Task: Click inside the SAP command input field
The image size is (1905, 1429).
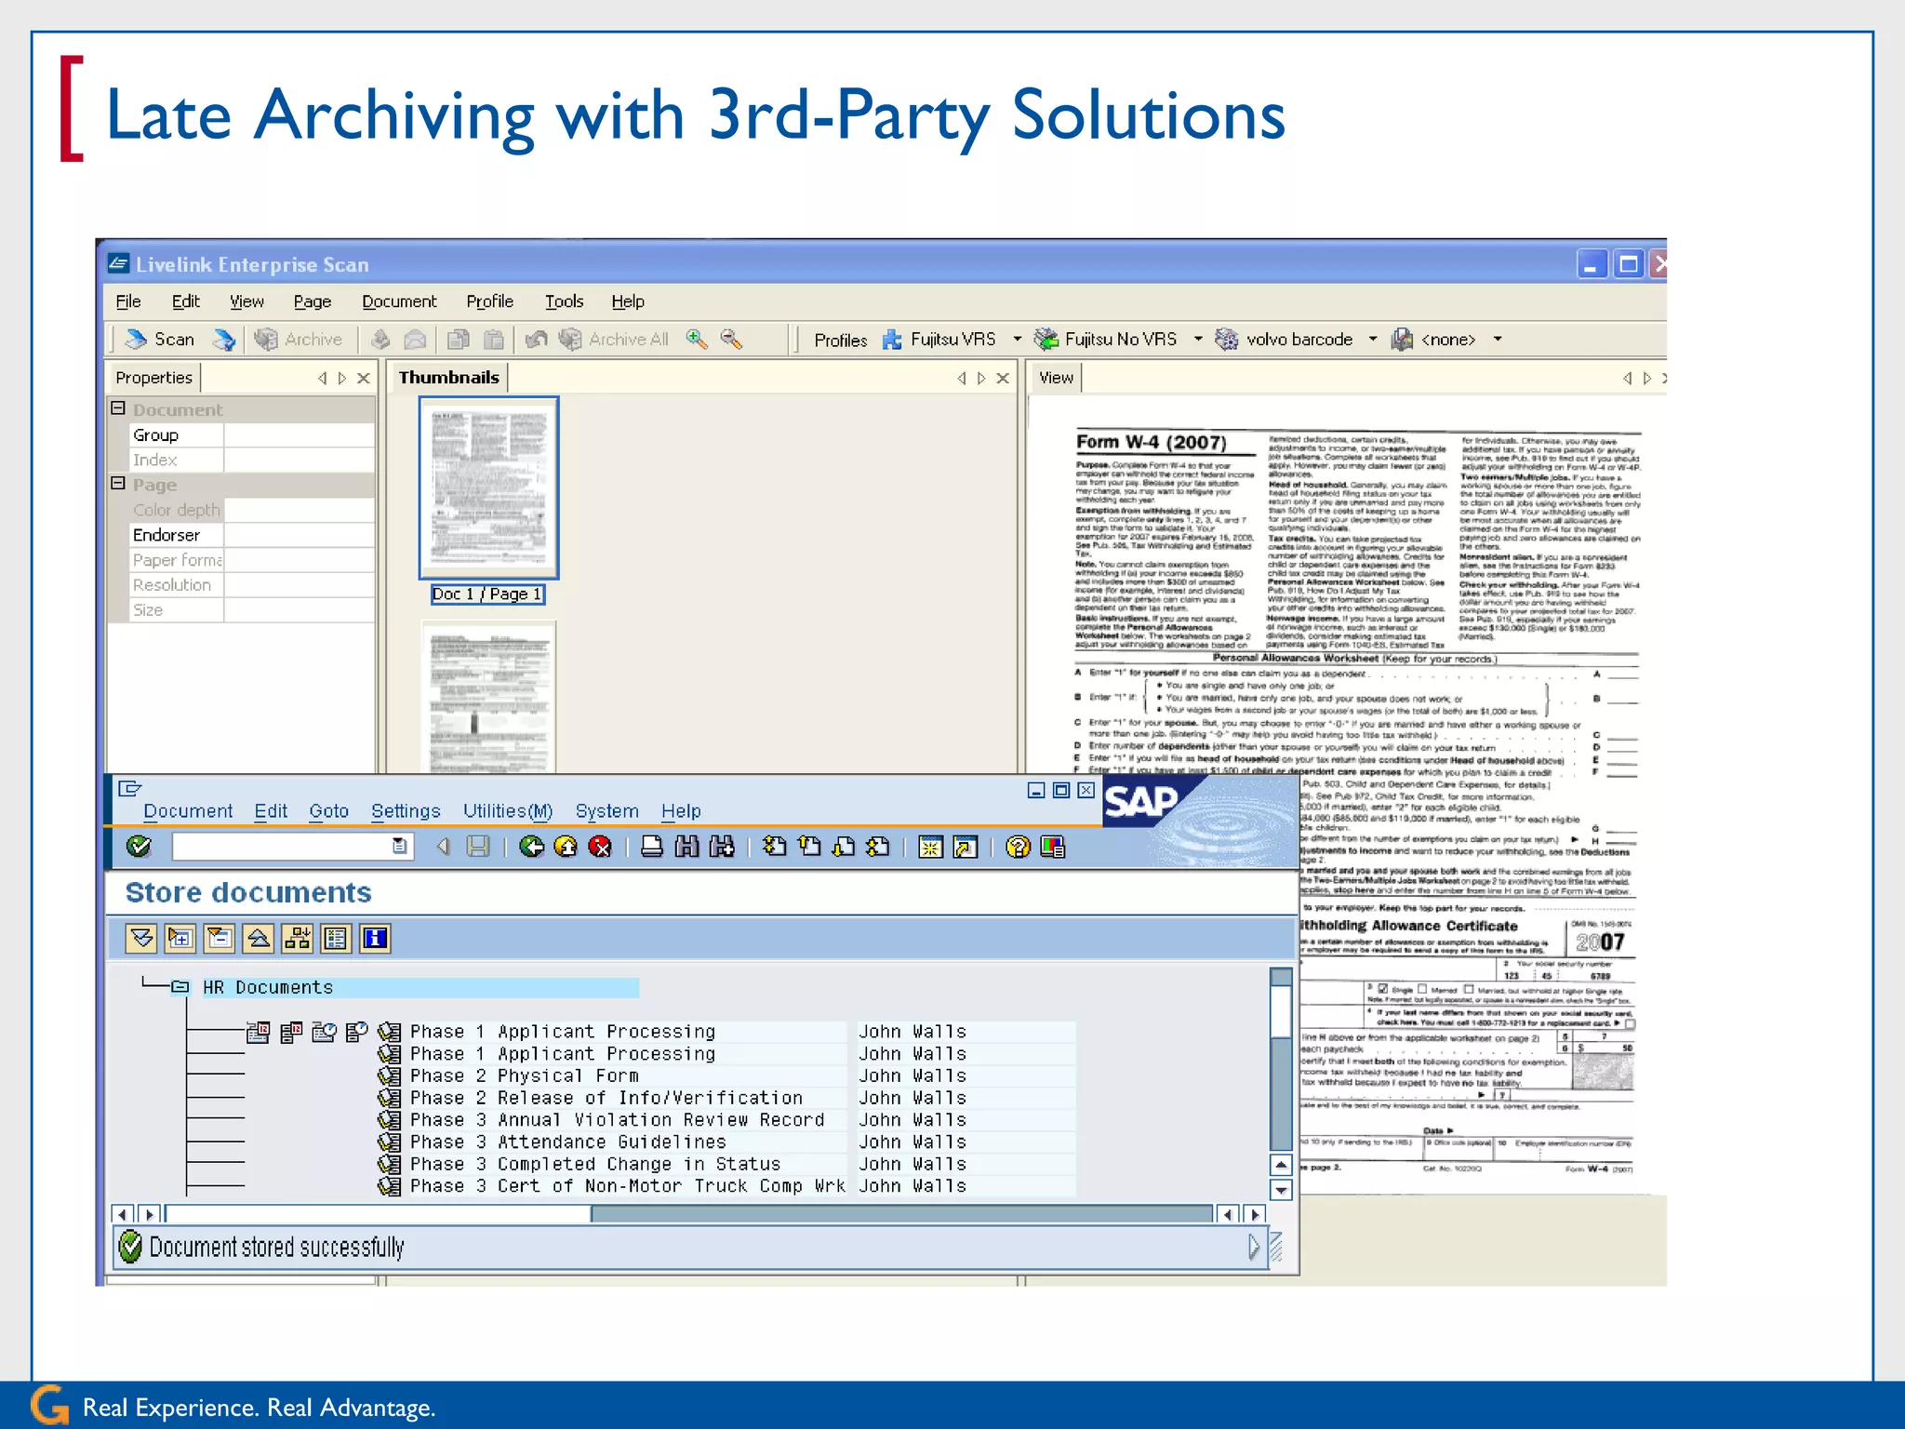Action: (283, 847)
